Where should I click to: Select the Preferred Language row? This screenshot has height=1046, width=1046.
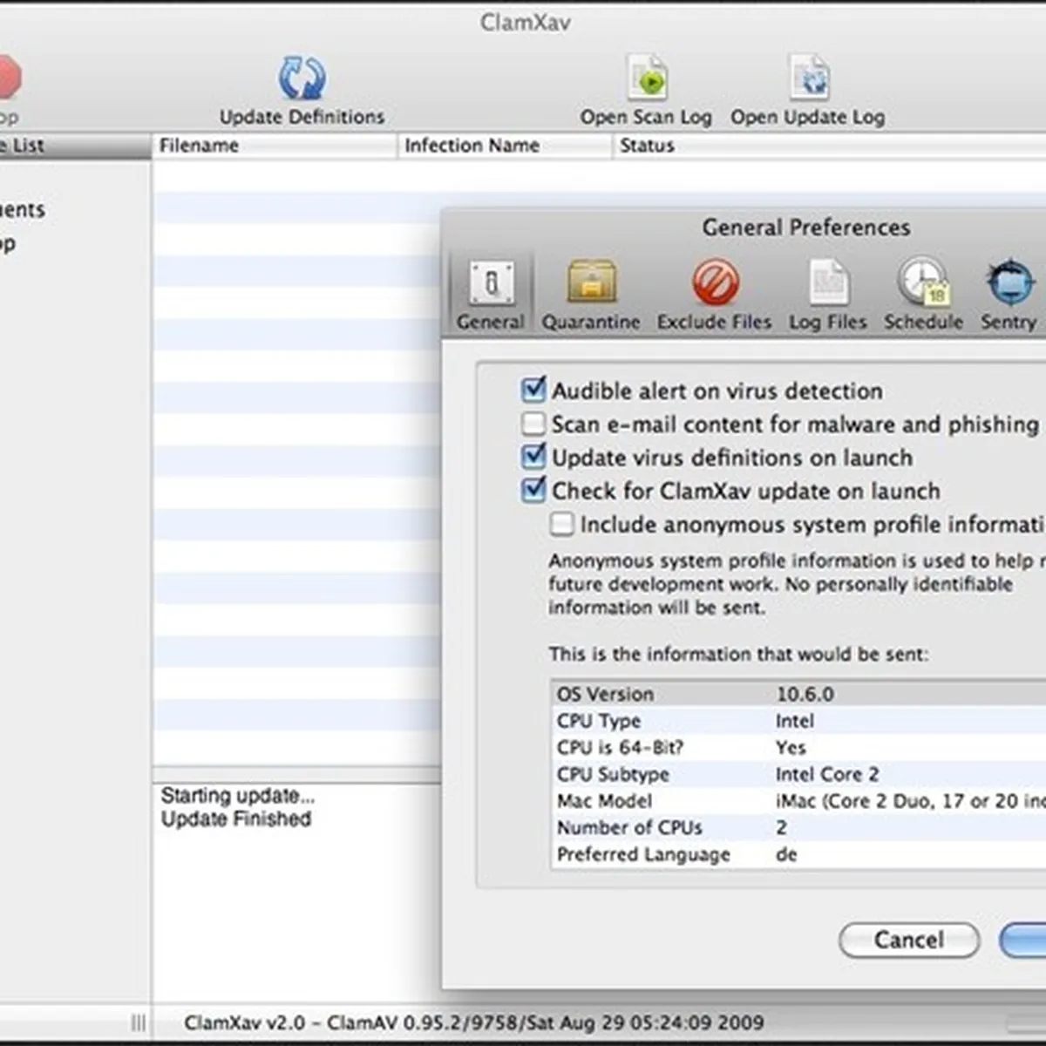[x=798, y=854]
